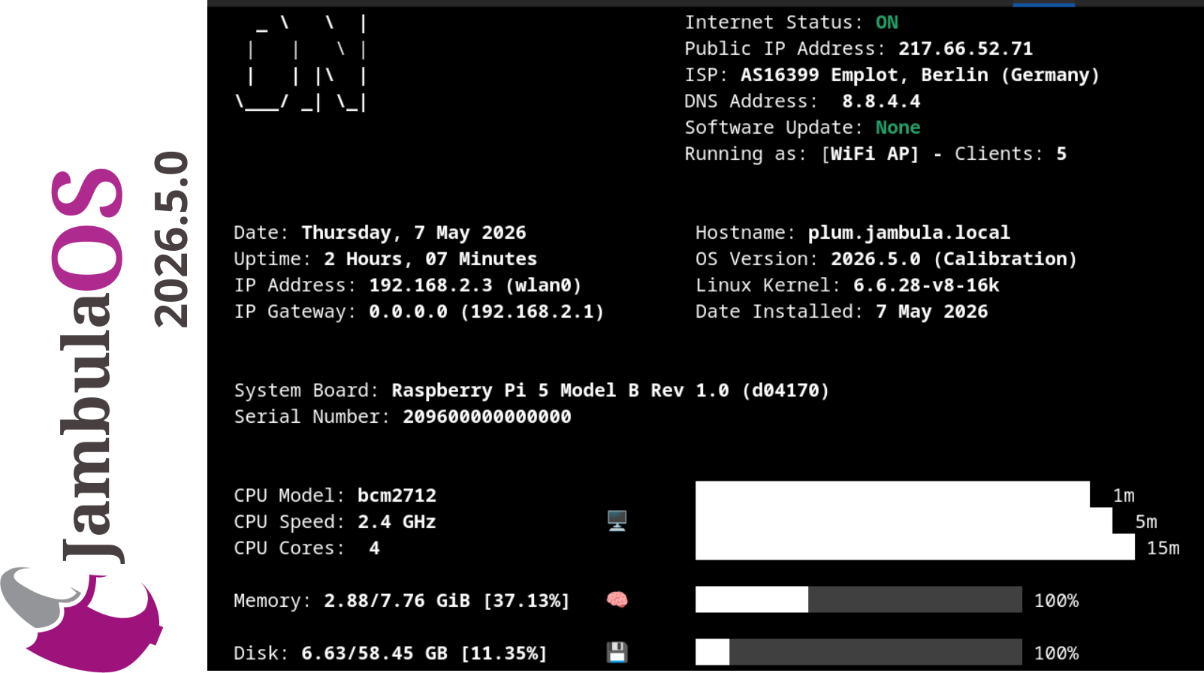The height and width of the screenshot is (673, 1204).
Task: Click the blue active tab indicator at top
Action: (x=1043, y=5)
